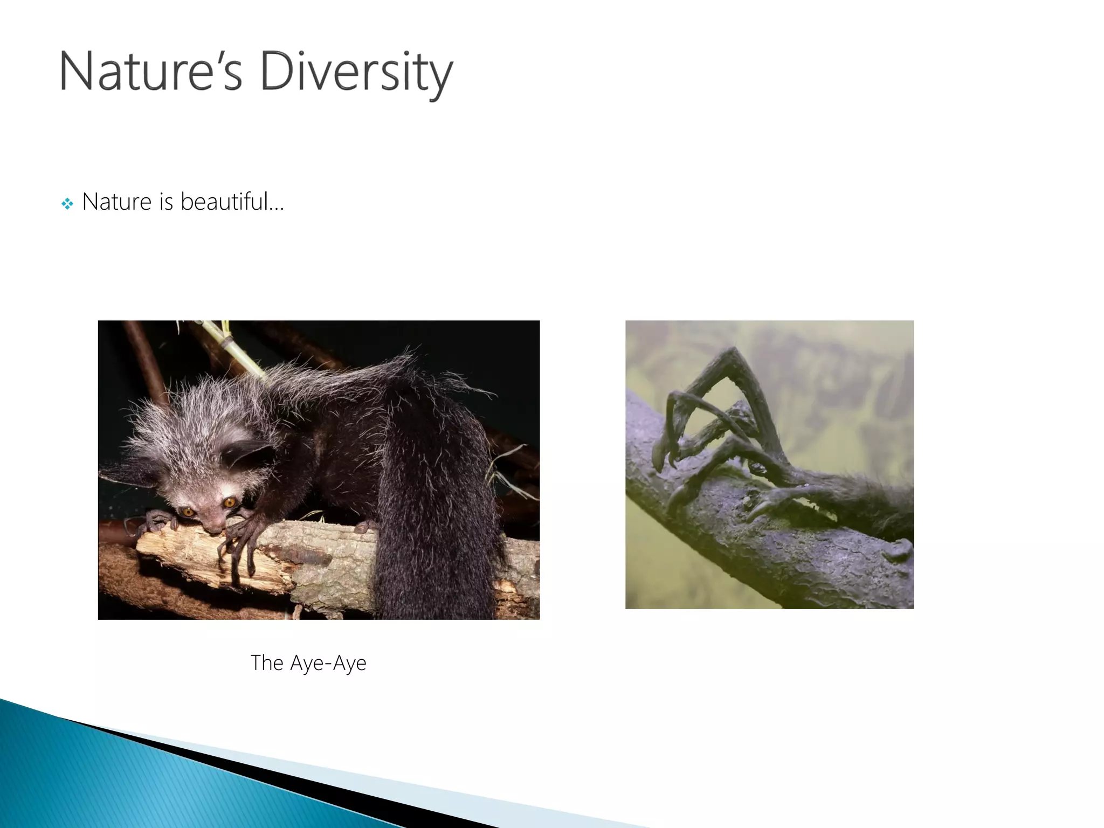Screen dimensions: 1104x828
Task: Click the aye-aye's orange eye in the photo
Action: 230,502
